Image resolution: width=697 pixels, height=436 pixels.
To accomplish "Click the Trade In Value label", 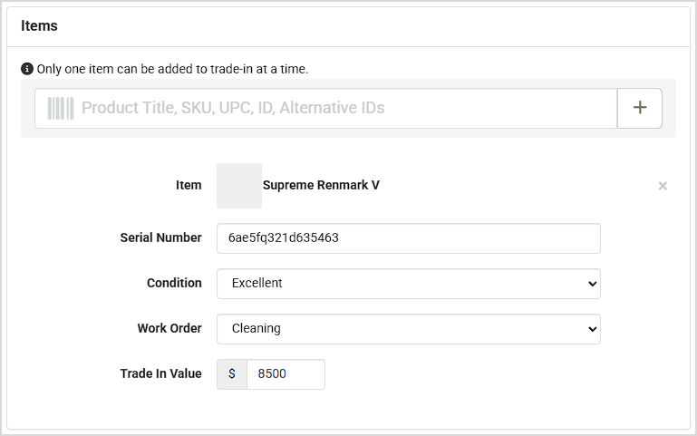I will pos(160,373).
